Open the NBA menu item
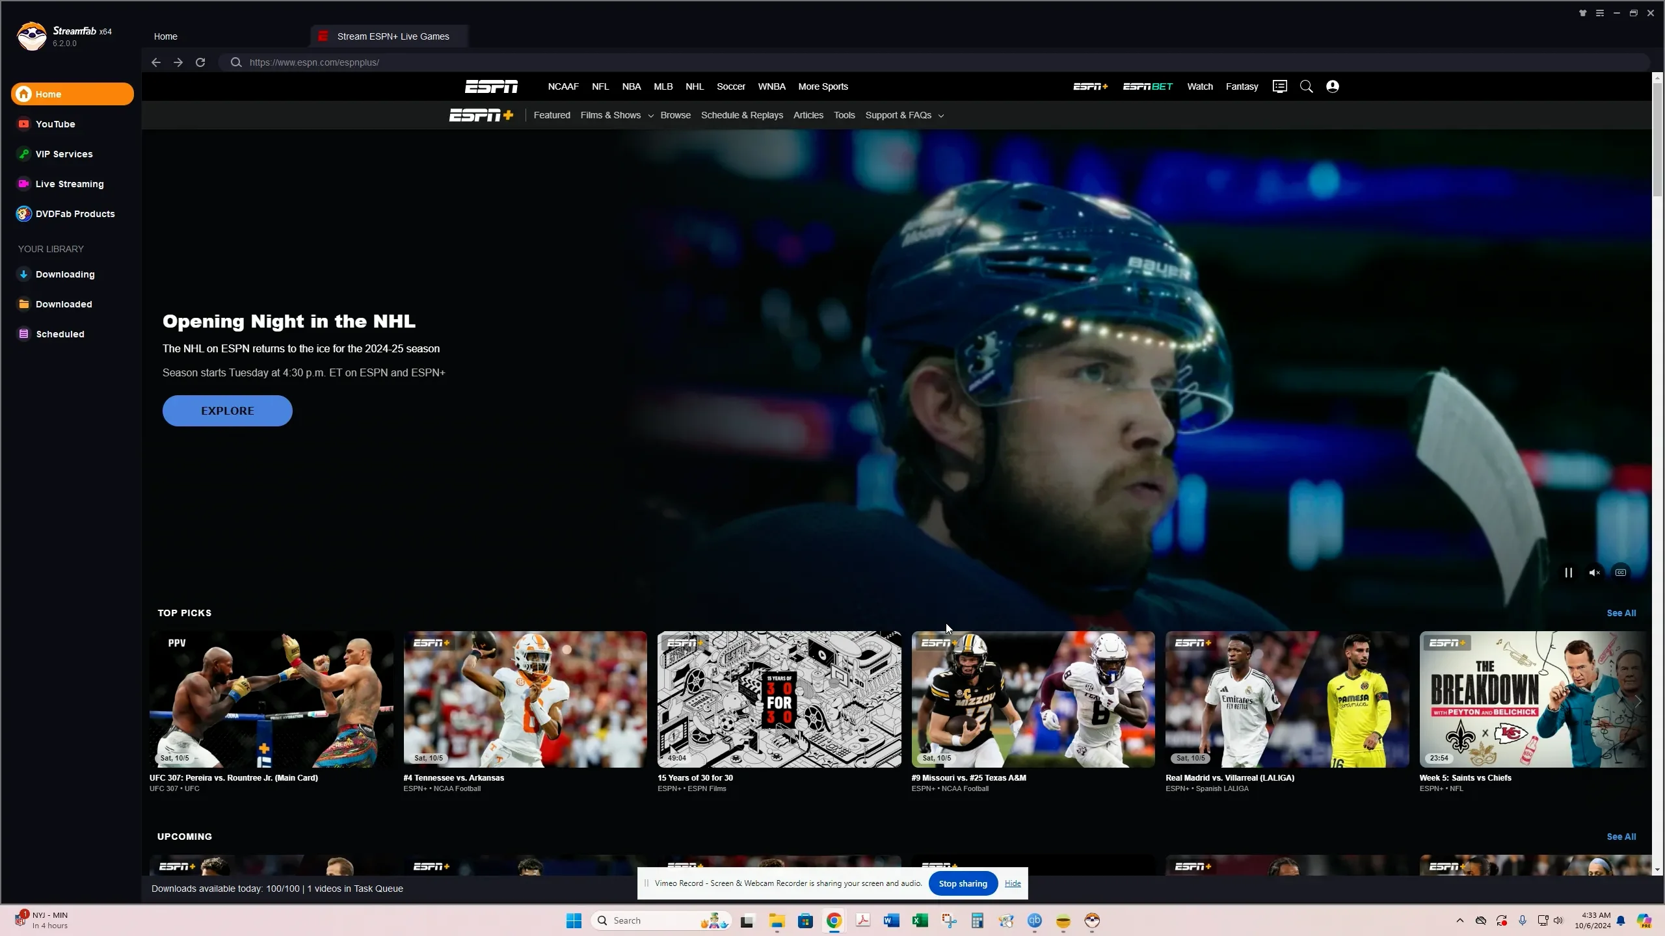Image resolution: width=1665 pixels, height=936 pixels. point(632,86)
